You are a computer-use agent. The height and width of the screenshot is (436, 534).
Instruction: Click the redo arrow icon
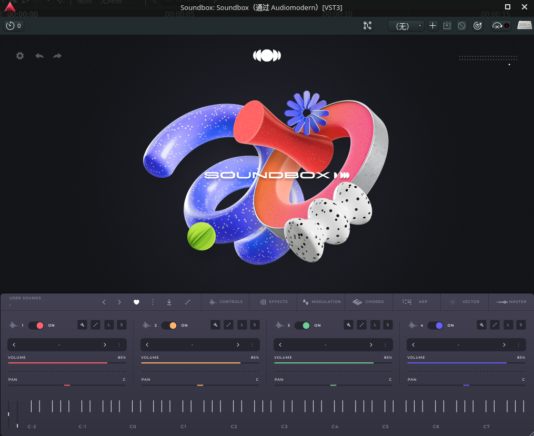57,56
